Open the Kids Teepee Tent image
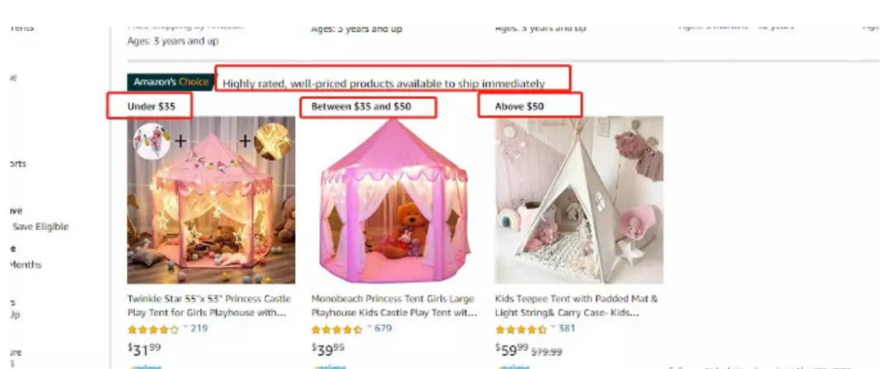892x369 pixels. (x=579, y=200)
